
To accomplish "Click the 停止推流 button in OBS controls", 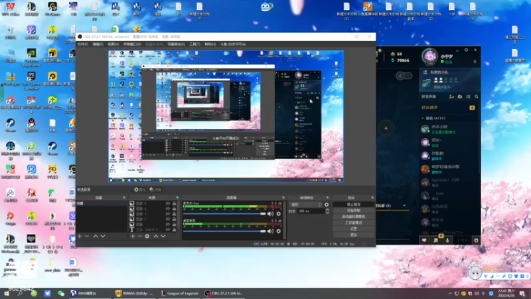I will pyautogui.click(x=354, y=205).
